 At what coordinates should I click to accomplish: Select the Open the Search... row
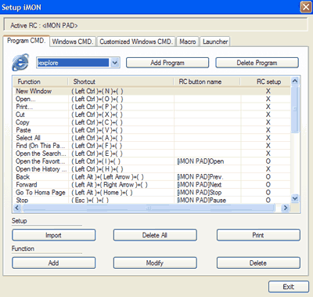[x=152, y=154]
